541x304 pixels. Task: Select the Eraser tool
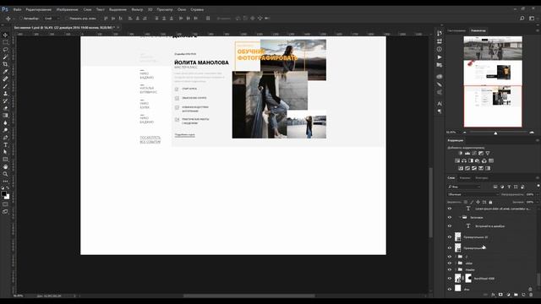click(x=5, y=108)
